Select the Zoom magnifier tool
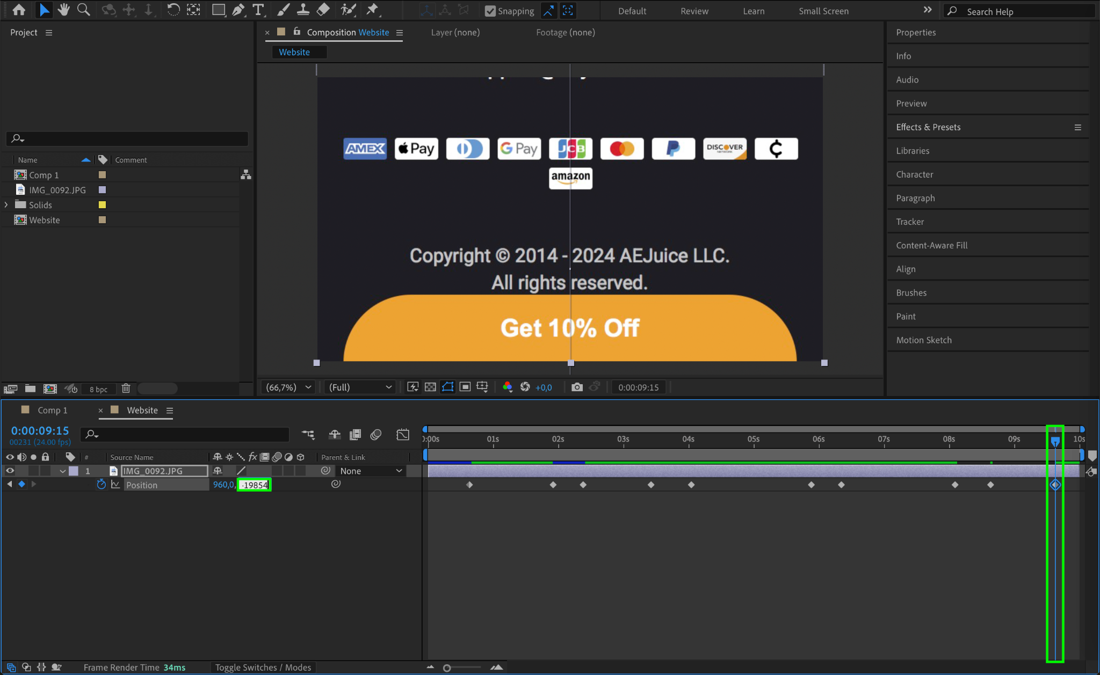This screenshot has height=675, width=1100. (83, 10)
